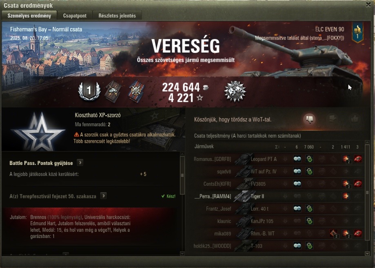Select the thumbs-up feedback icon
The width and height of the screenshot is (375, 268).
click(355, 119)
